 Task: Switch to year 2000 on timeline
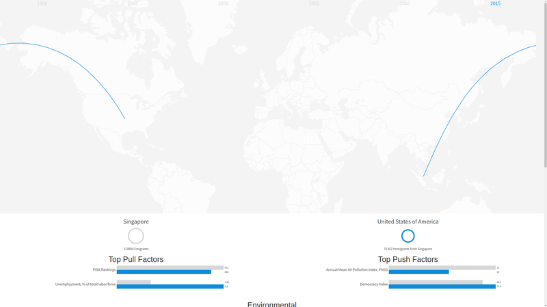(x=224, y=4)
